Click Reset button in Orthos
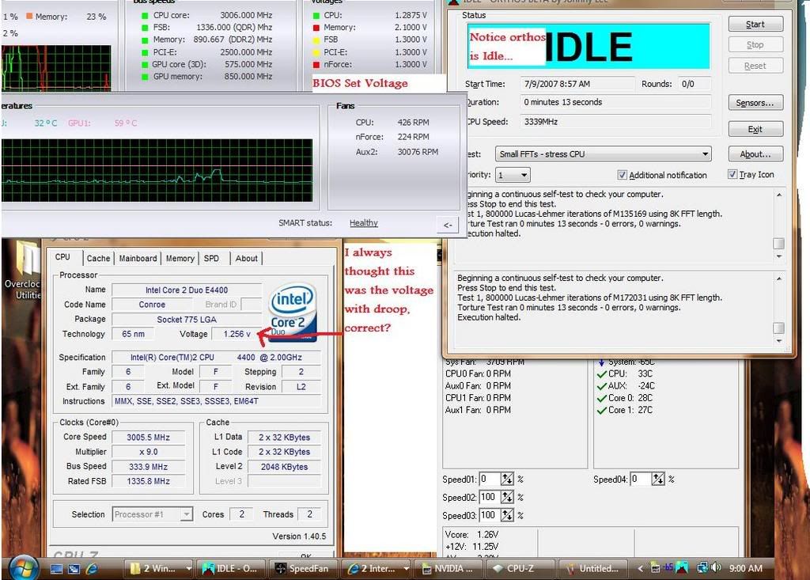810x580 pixels. tap(755, 66)
